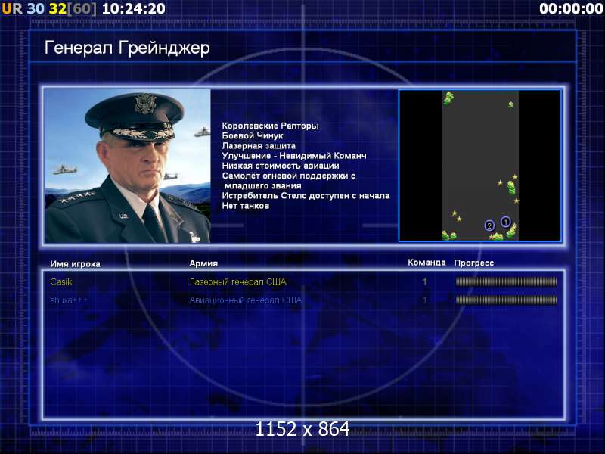Select player name 'Casik'
This screenshot has height=454, width=605.
click(x=61, y=281)
